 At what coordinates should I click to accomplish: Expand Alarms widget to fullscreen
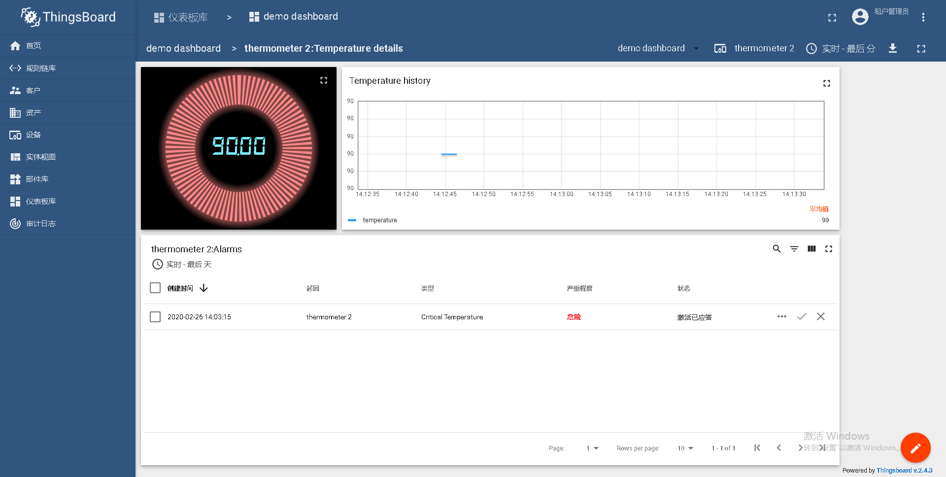(829, 249)
